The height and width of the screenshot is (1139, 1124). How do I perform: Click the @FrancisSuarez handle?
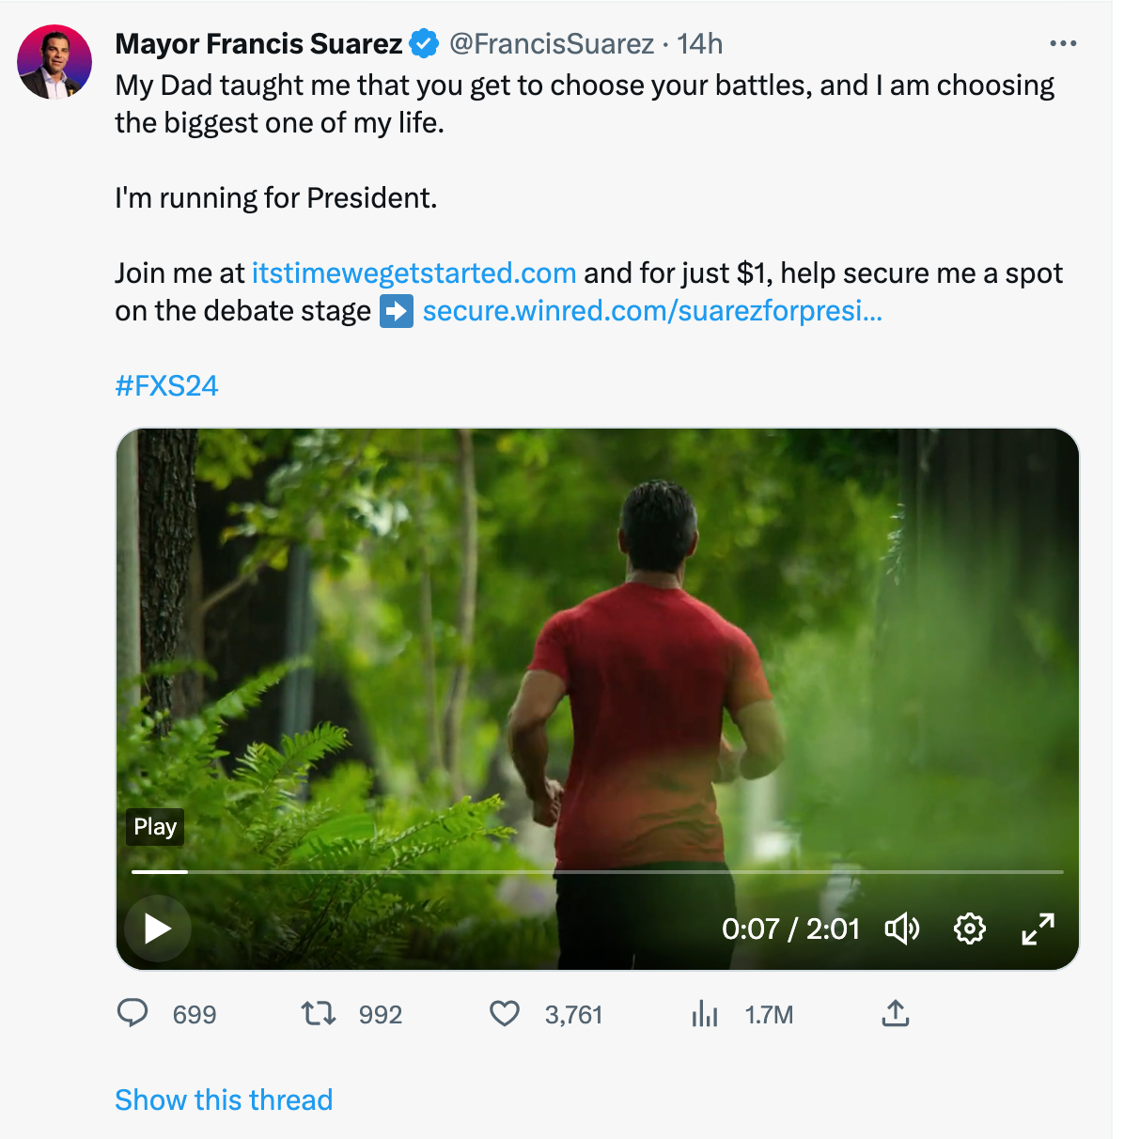pyautogui.click(x=552, y=43)
